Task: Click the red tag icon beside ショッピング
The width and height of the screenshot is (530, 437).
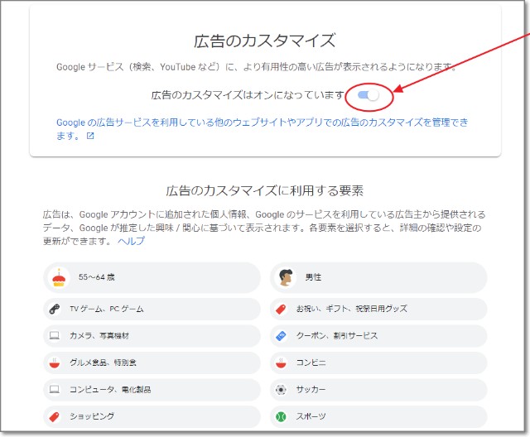Action: tap(55, 415)
